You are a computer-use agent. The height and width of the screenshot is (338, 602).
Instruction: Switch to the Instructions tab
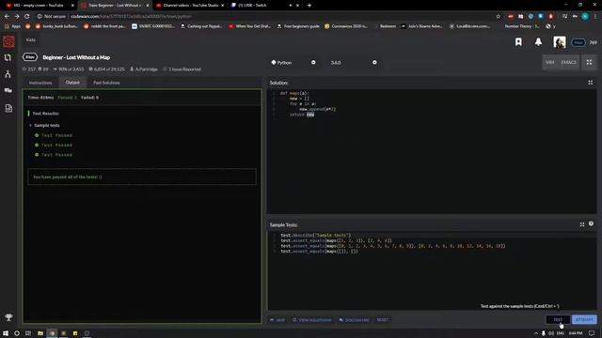click(40, 83)
